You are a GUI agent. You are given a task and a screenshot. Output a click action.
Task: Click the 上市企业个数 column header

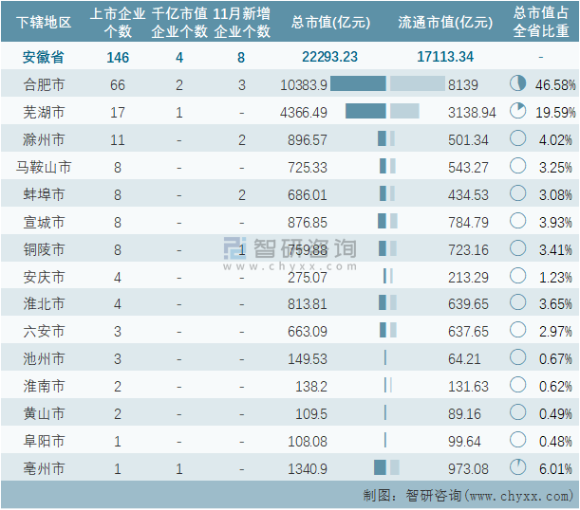[x=118, y=22]
